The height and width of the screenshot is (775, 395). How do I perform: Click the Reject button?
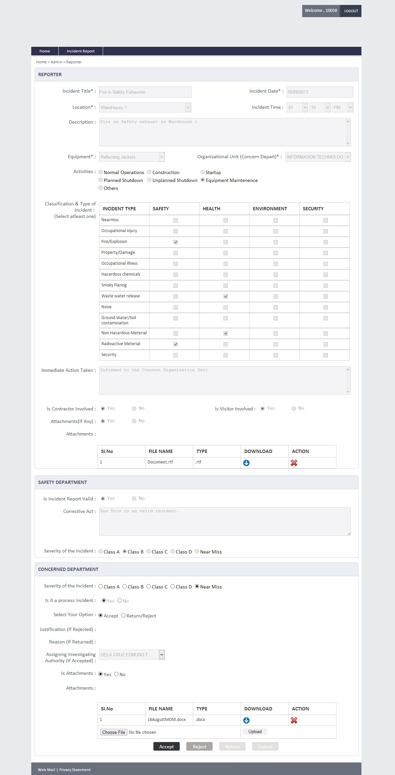click(x=199, y=747)
